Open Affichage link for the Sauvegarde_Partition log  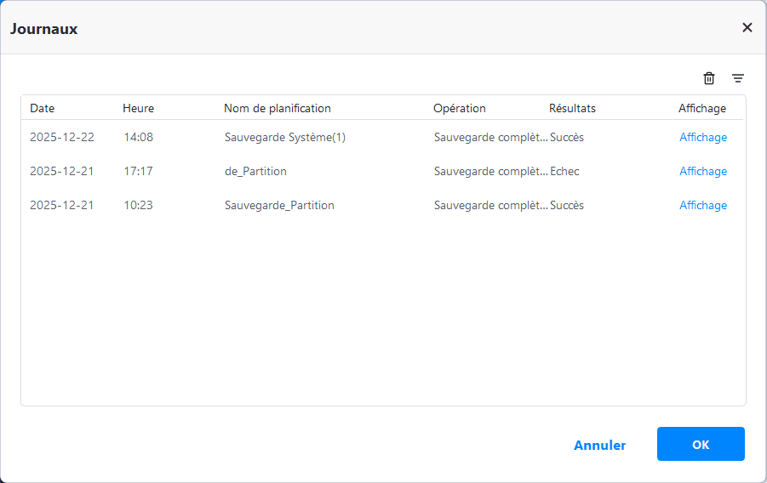(x=702, y=205)
